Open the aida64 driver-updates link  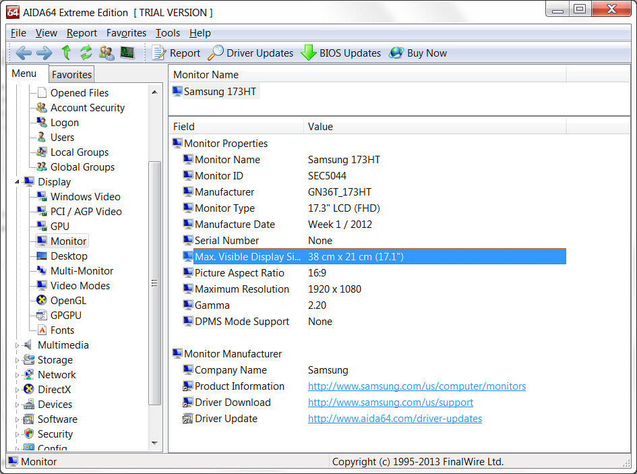(x=395, y=419)
